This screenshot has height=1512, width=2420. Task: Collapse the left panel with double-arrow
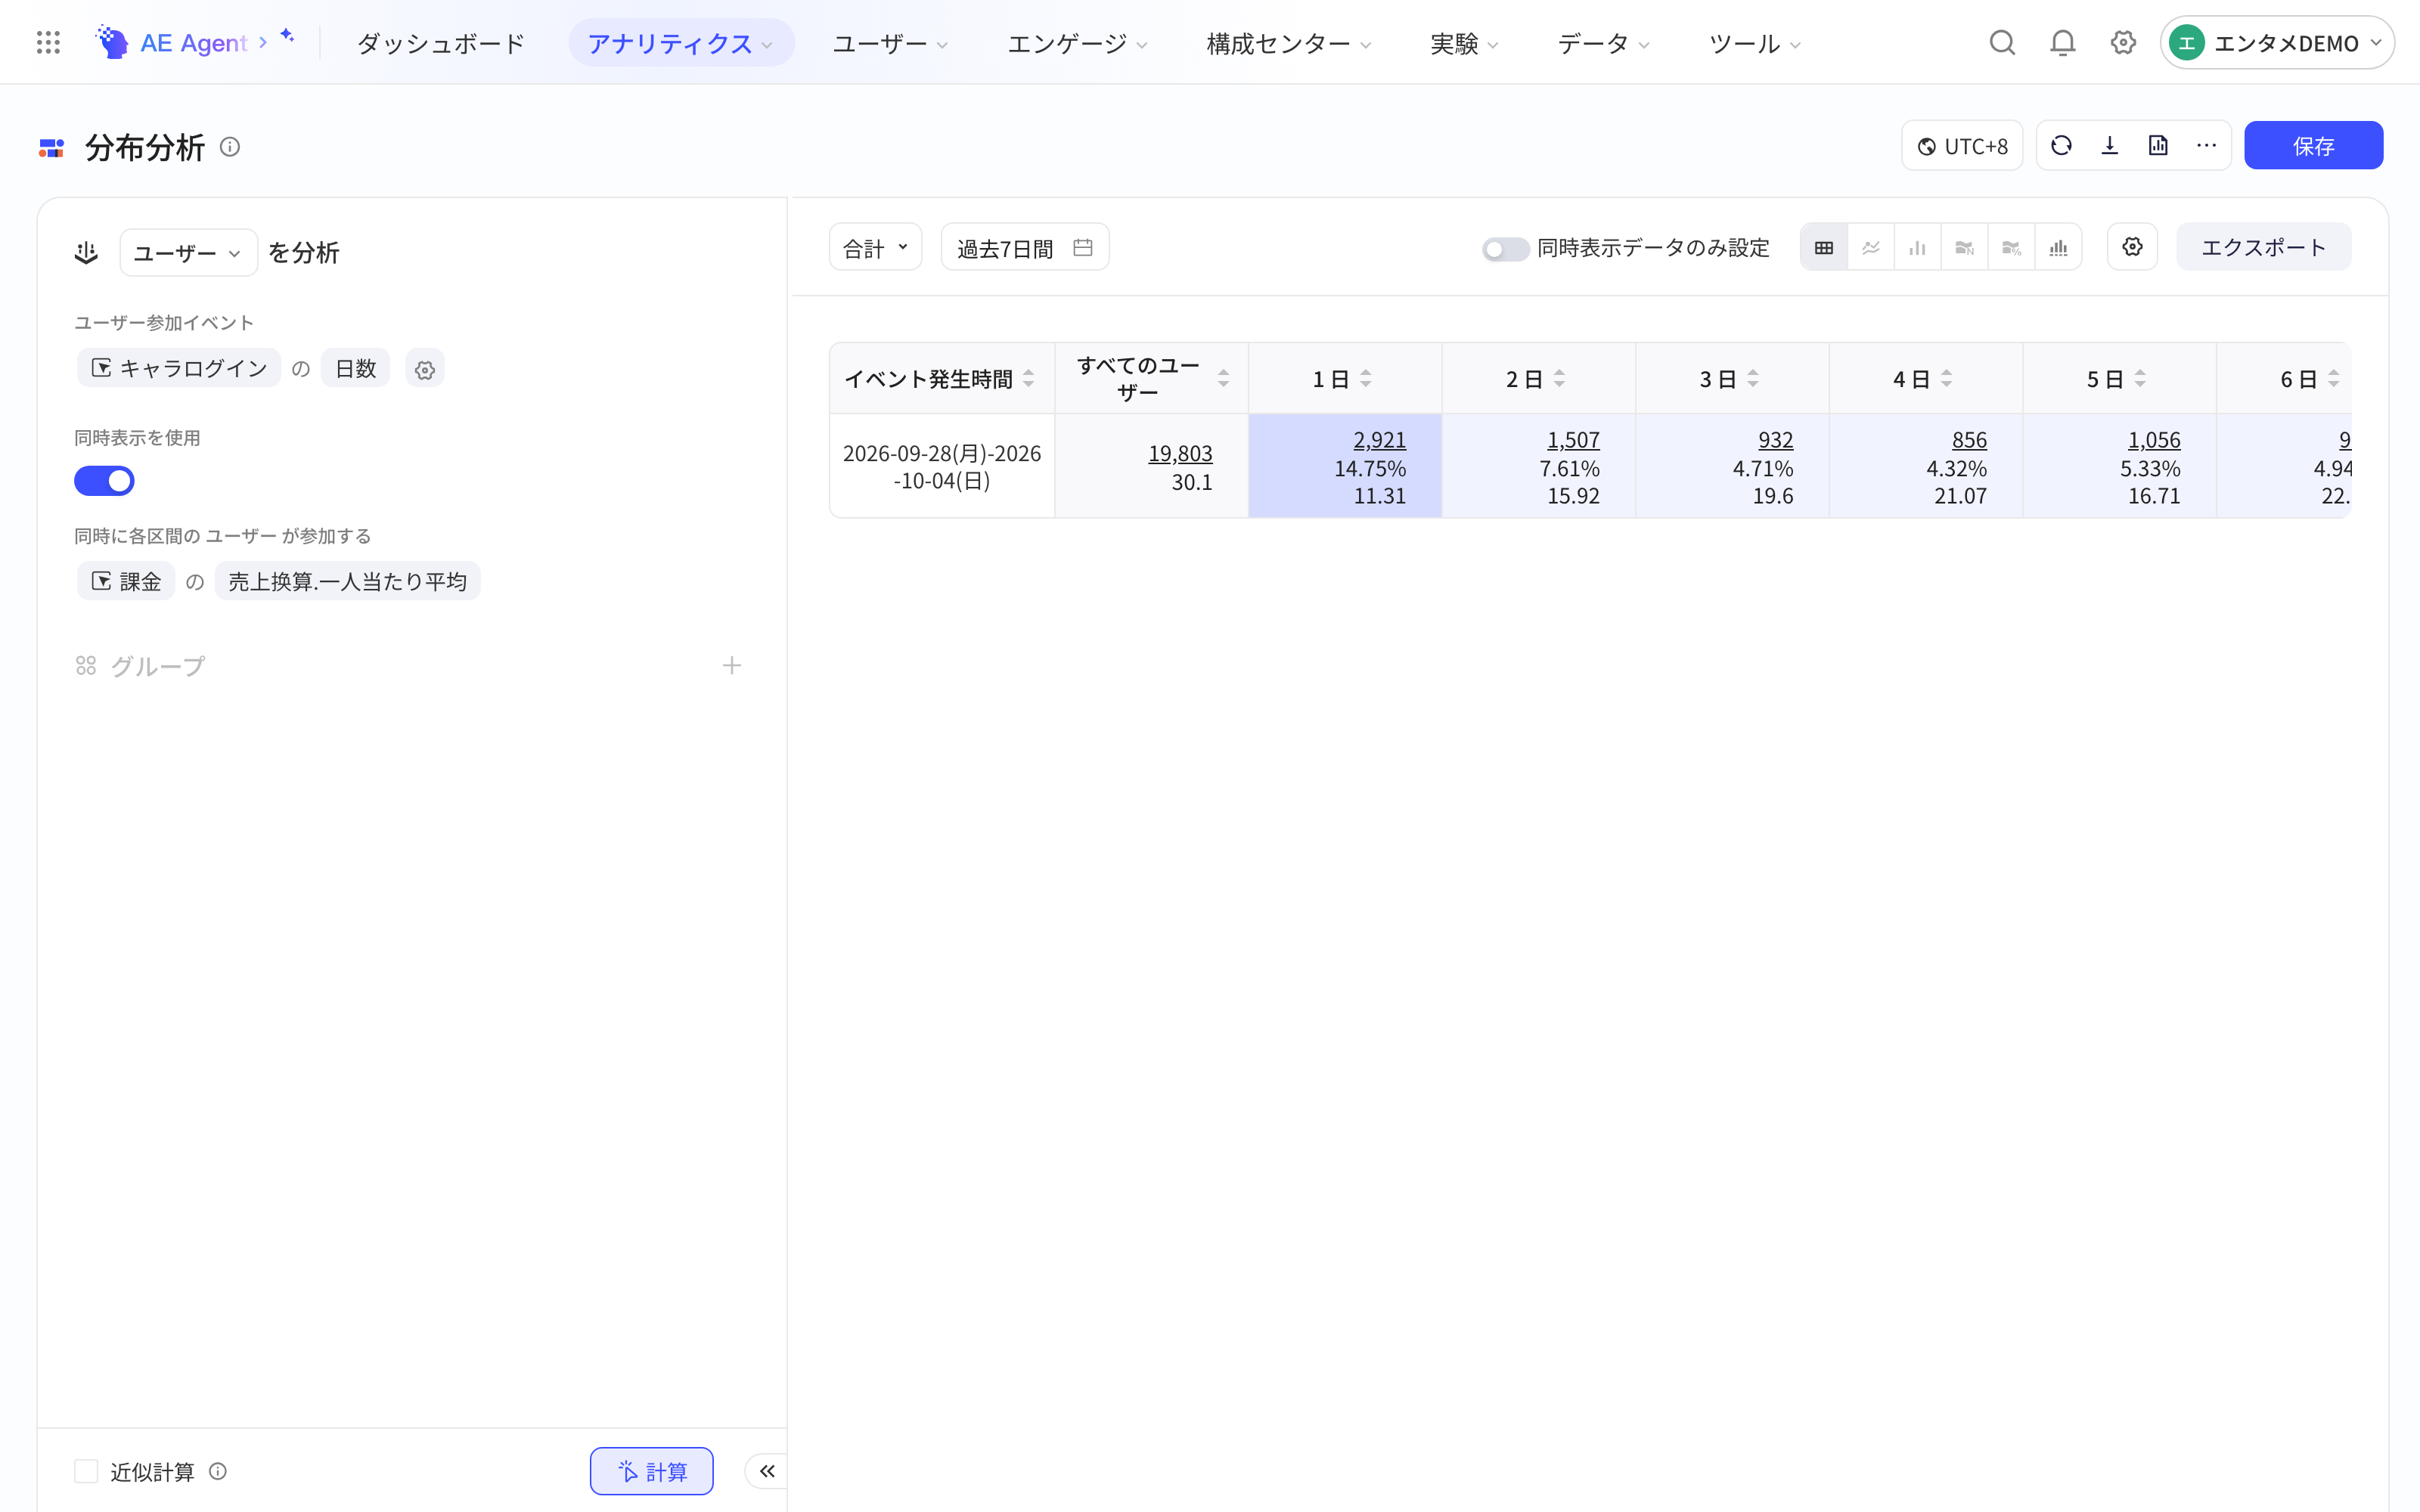pos(767,1471)
